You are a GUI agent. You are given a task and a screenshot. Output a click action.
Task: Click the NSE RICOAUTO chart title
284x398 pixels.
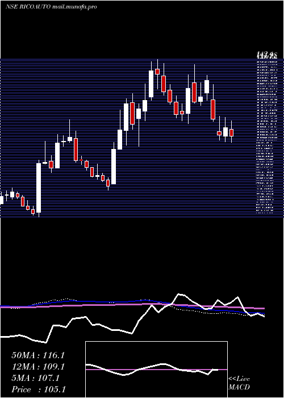(51, 7)
